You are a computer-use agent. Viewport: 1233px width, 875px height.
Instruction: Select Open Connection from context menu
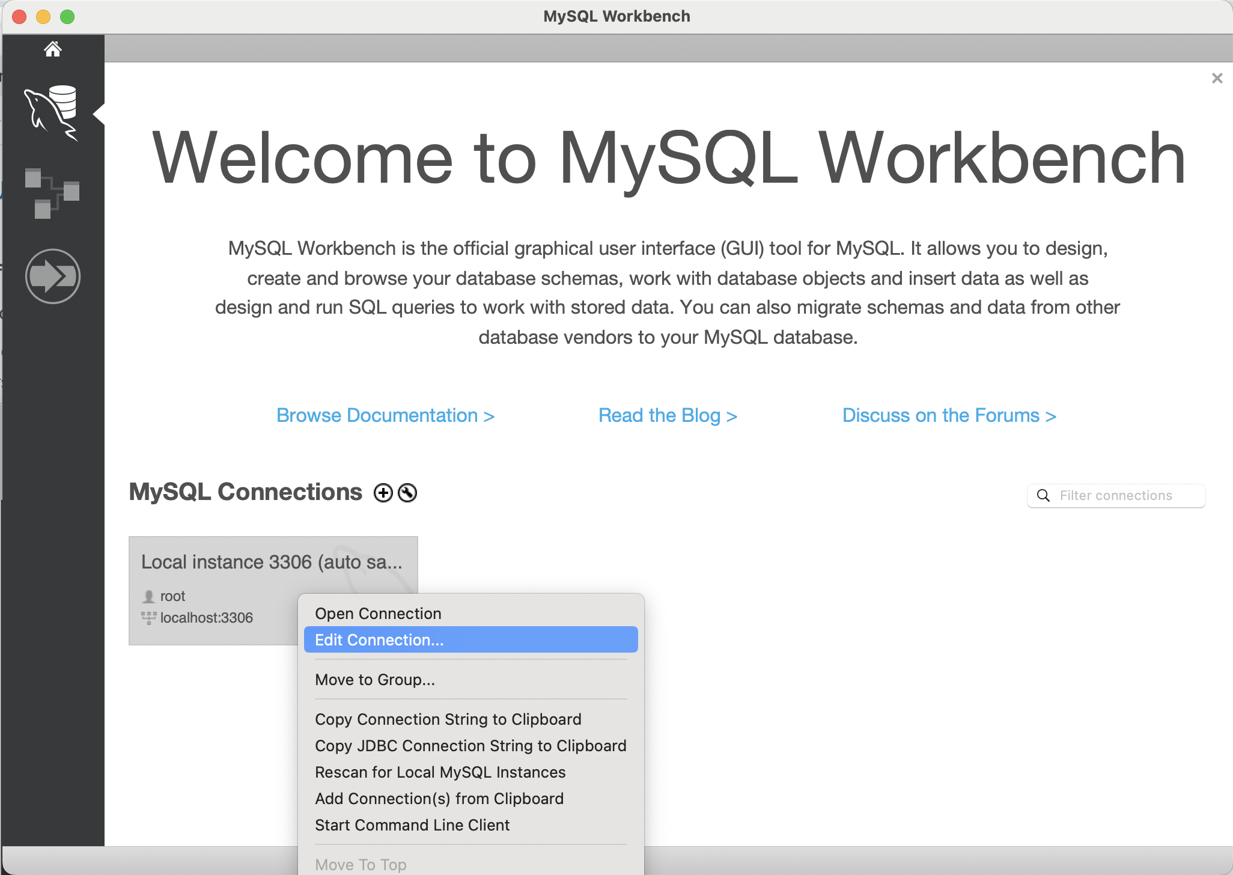[x=378, y=614]
